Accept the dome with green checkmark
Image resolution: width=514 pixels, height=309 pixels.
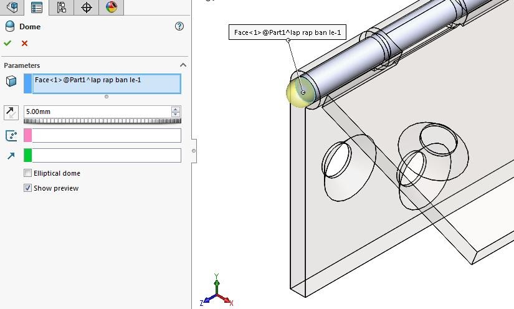[x=7, y=43]
